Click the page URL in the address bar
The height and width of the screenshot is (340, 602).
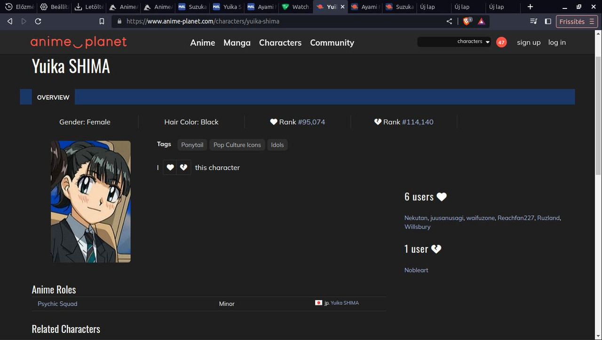(203, 21)
